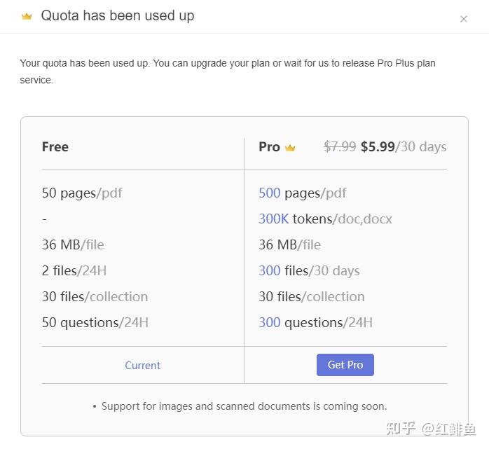
Task: Click the Get Pro button
Action: [x=345, y=365]
